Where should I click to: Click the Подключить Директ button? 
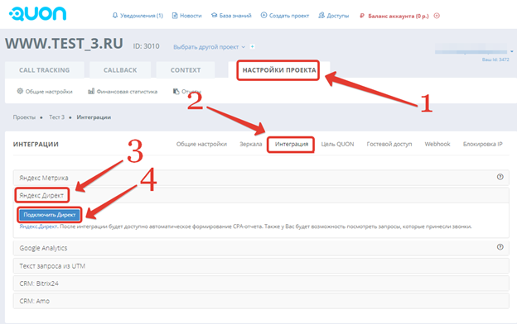click(x=50, y=215)
